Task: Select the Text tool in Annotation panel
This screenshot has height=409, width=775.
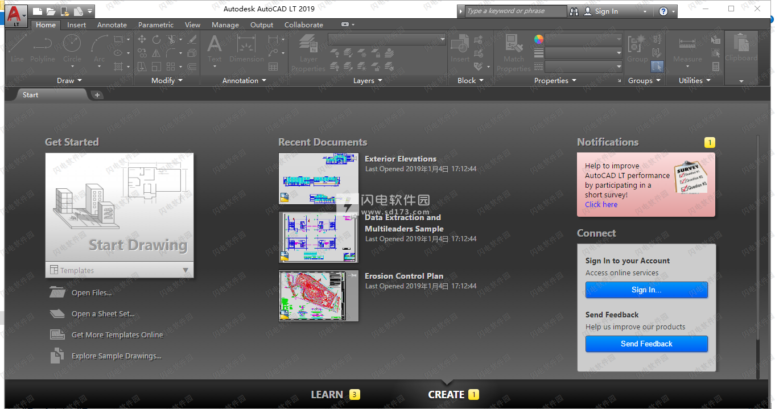Action: [215, 49]
